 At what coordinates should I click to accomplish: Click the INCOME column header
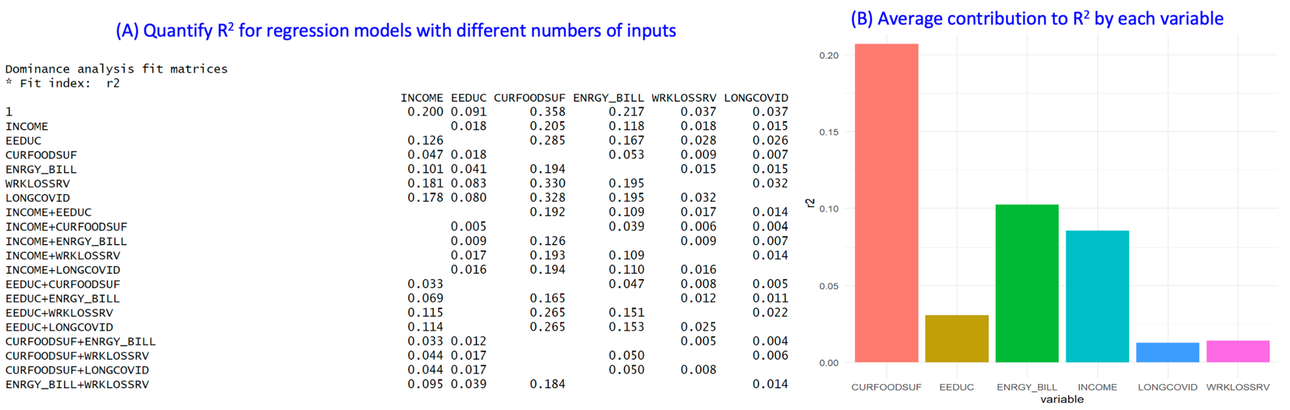click(x=422, y=97)
